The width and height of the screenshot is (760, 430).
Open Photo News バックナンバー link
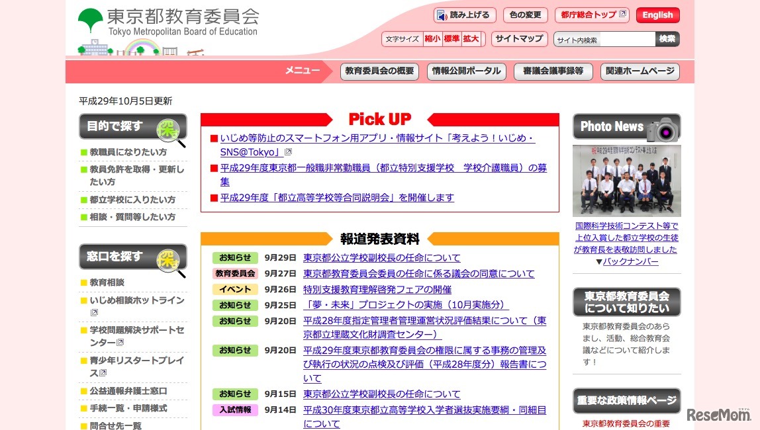[630, 261]
